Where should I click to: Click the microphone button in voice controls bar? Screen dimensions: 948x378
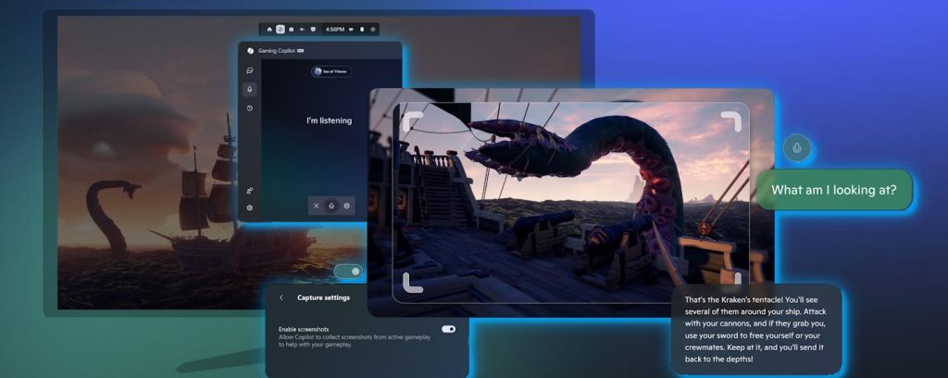(331, 206)
